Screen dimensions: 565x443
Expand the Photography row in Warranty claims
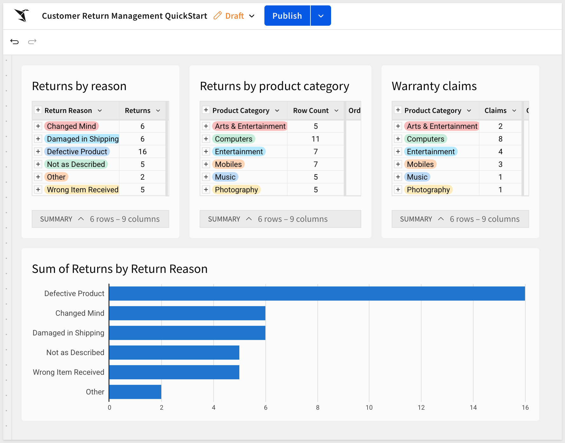pos(398,190)
